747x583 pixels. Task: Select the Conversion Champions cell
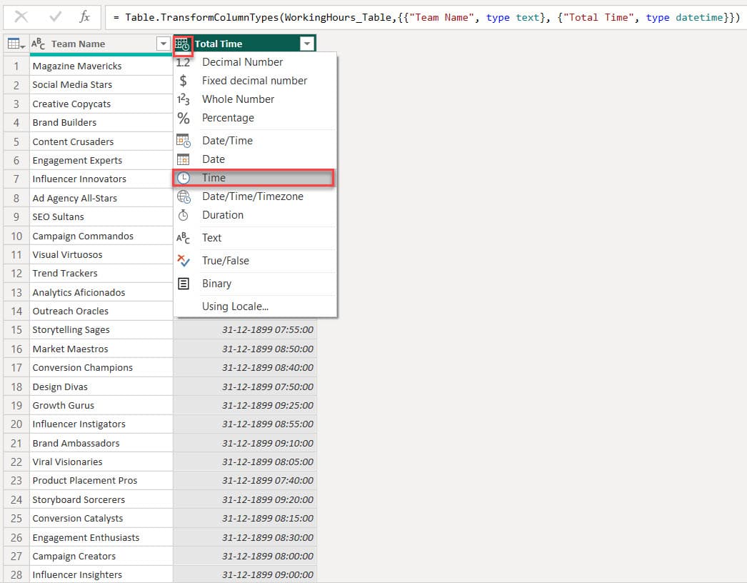click(101, 367)
